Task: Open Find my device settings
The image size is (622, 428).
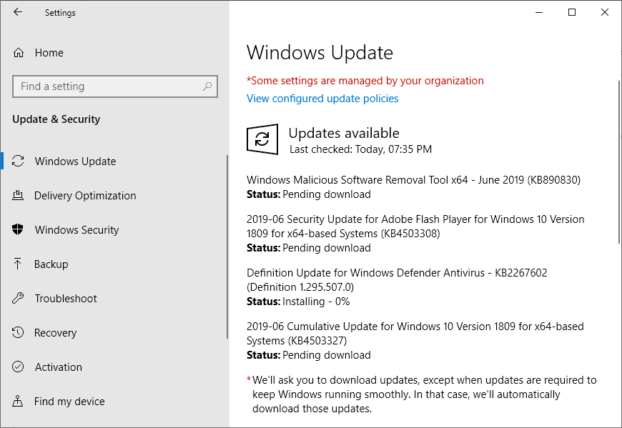Action: 69,402
